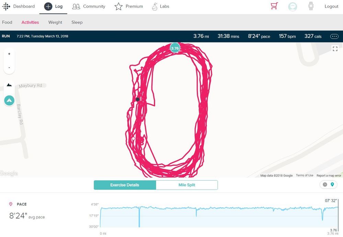Open the Weight tab
Viewport: 343px width, 237px height.
pos(55,22)
